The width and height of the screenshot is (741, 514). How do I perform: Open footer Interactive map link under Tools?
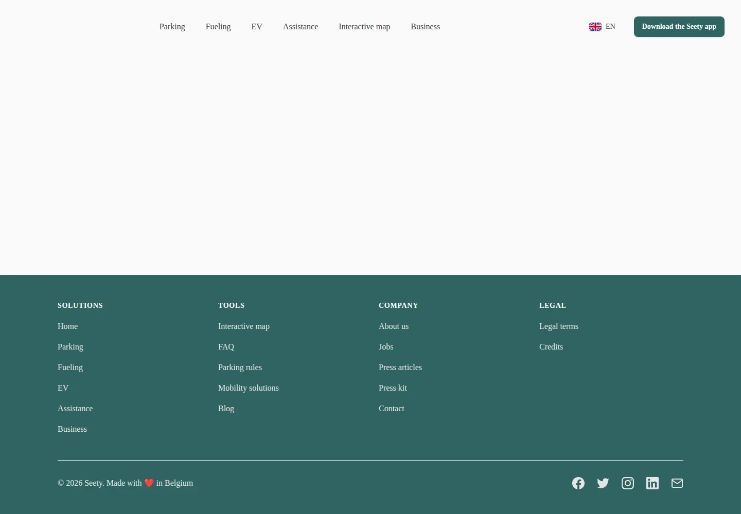244,326
